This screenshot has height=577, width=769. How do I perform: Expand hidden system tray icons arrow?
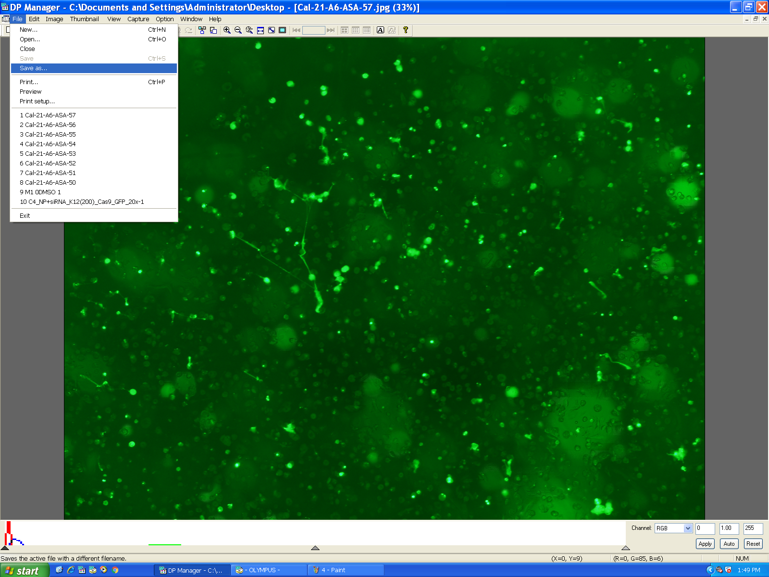(709, 570)
